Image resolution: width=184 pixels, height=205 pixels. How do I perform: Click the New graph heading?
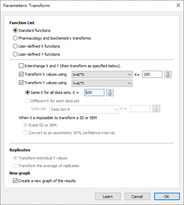click(x=20, y=173)
